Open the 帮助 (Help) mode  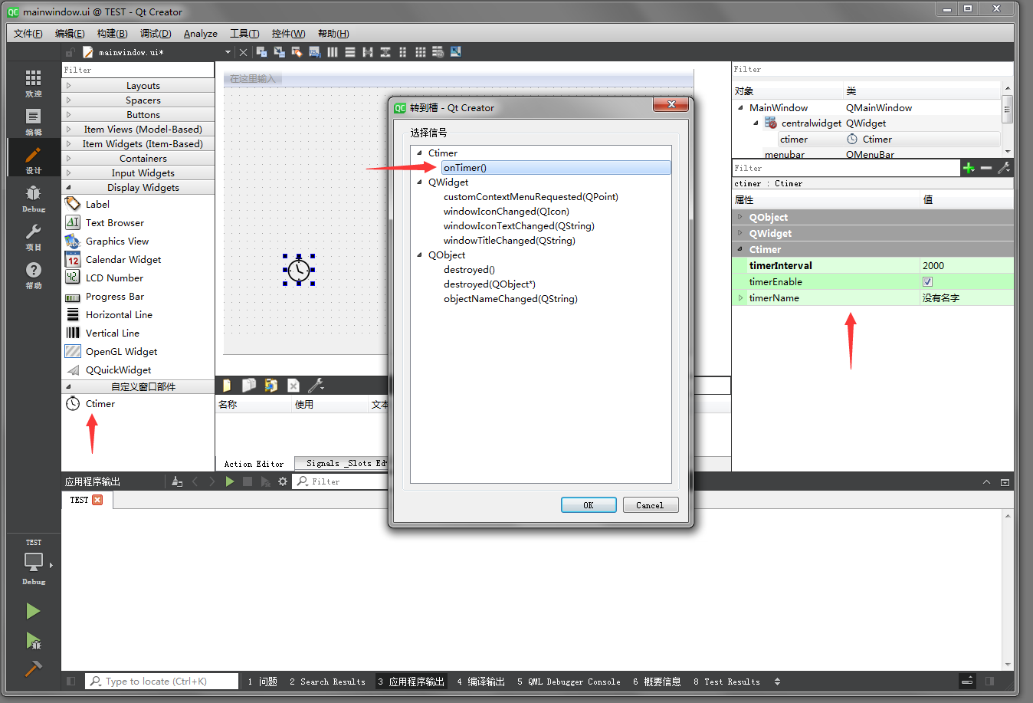(33, 274)
